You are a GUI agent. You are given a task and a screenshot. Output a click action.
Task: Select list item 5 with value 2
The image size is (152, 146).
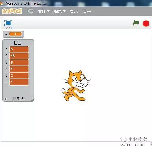(x=19, y=75)
